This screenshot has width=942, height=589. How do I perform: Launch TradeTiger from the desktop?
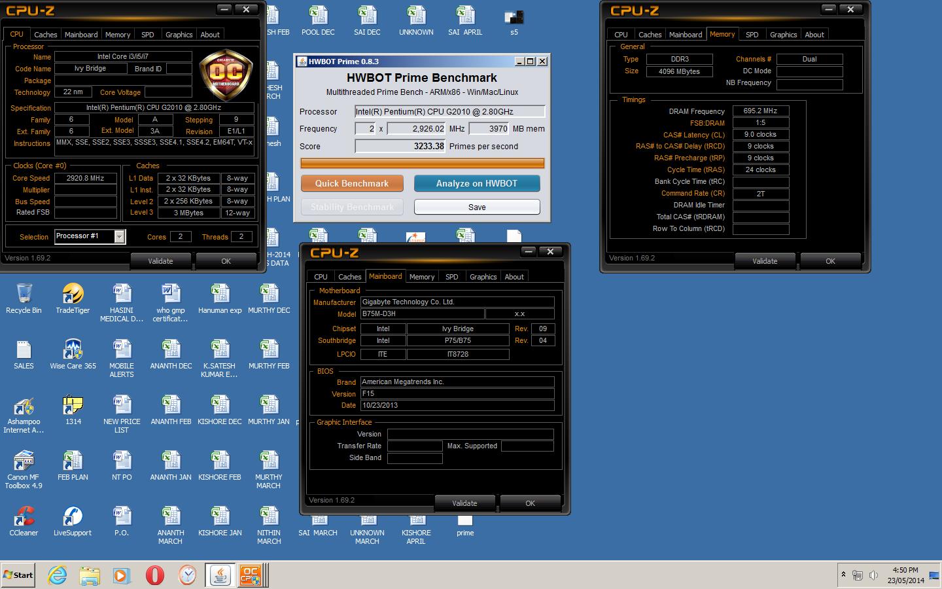pyautogui.click(x=73, y=298)
